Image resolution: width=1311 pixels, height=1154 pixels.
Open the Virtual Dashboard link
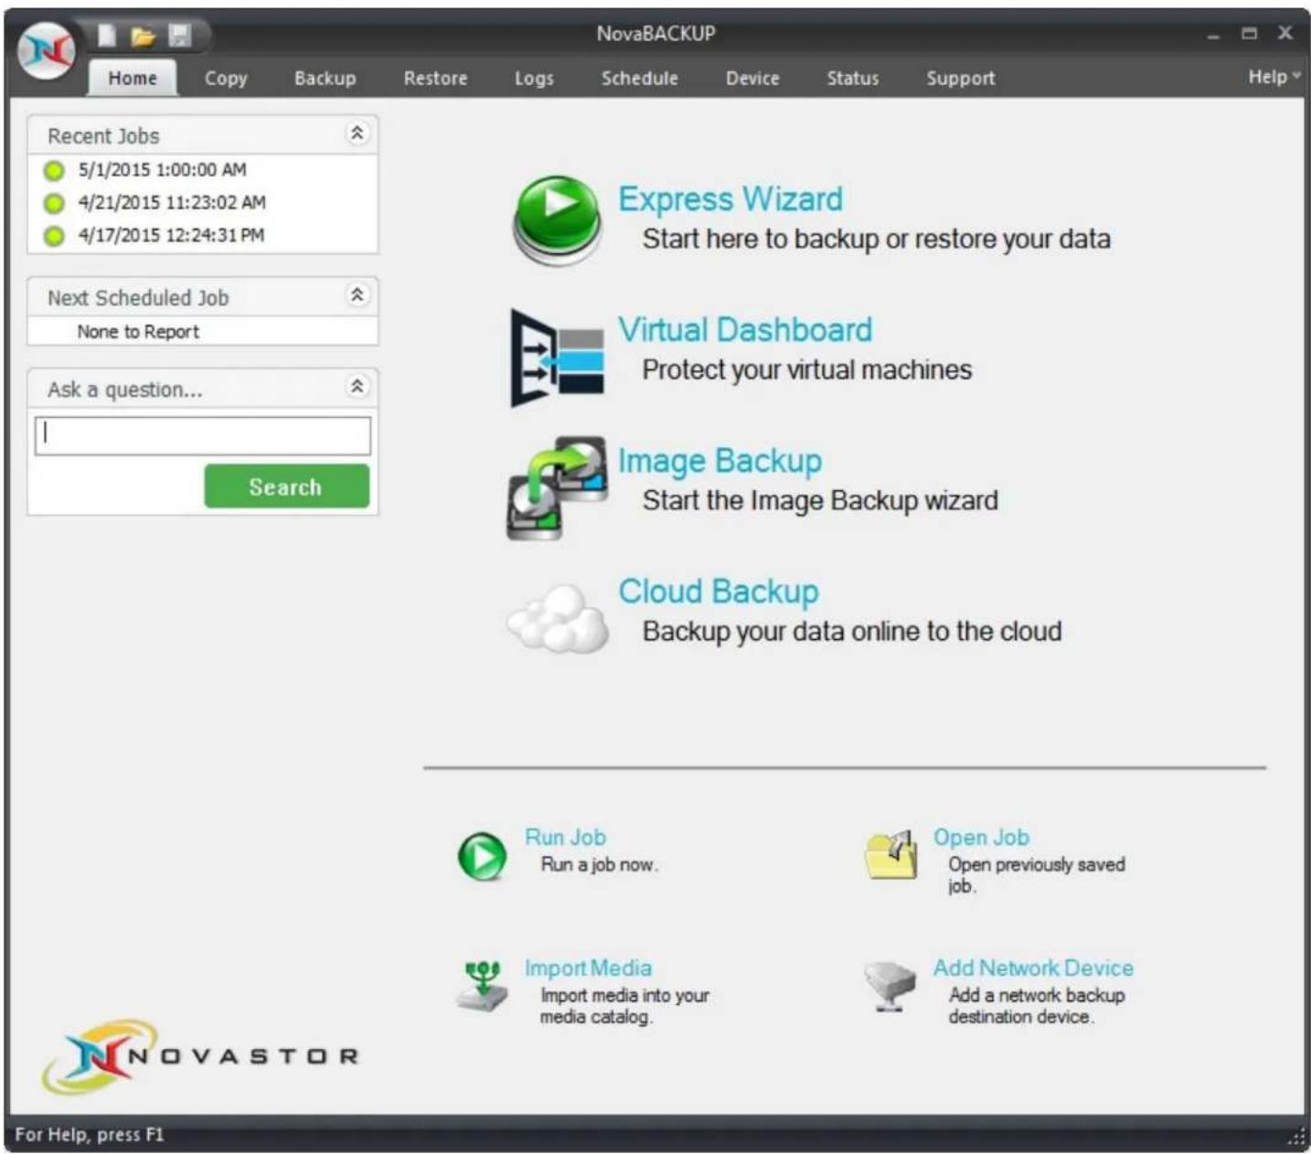(x=745, y=330)
